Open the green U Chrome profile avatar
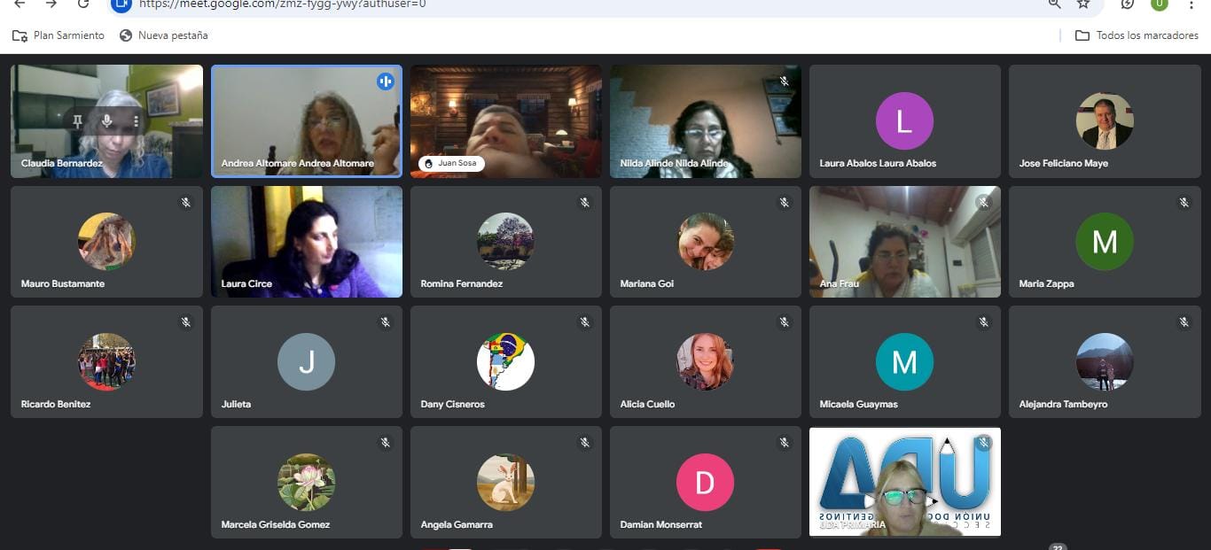1211x550 pixels. tap(1160, 4)
